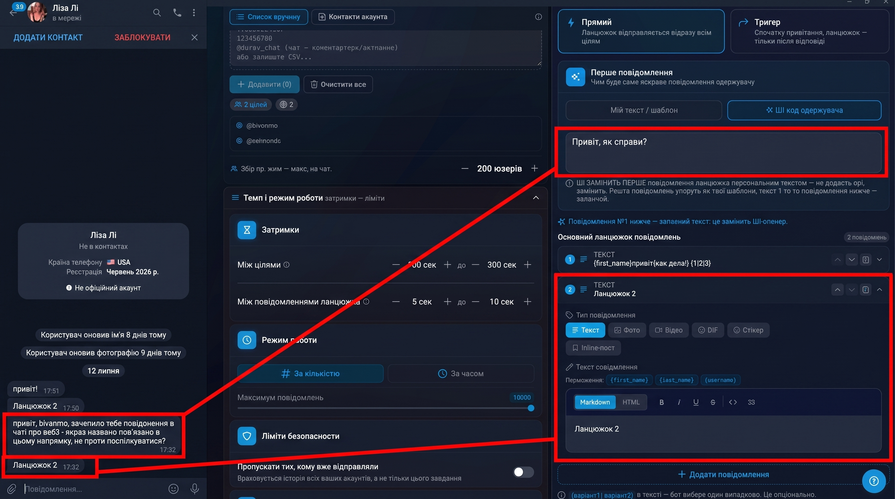Increase the 200 юзерів value
This screenshot has height=499, width=895.
pos(534,168)
